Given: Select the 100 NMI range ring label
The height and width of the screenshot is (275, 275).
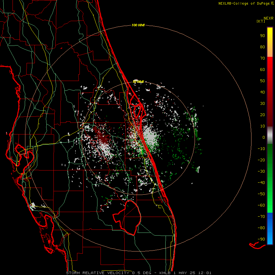Looking at the screenshot, I should tap(138, 25).
